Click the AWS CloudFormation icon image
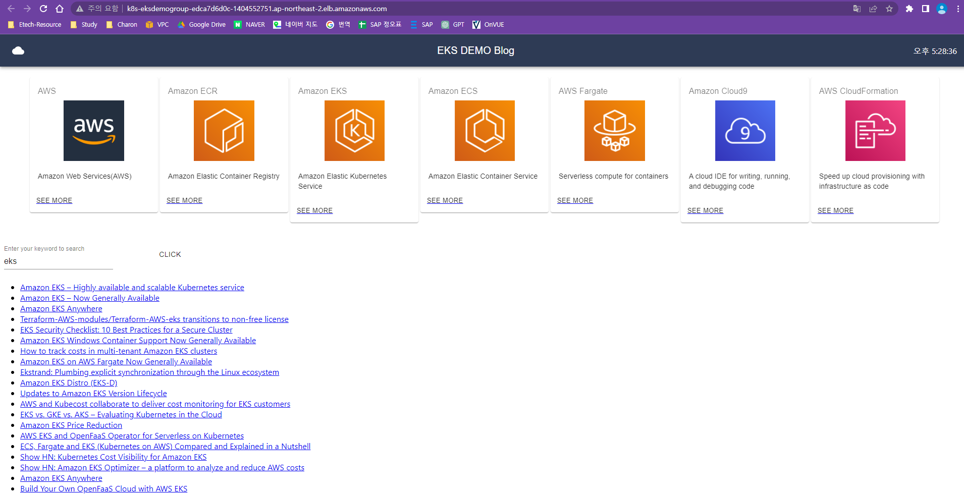 [x=875, y=131]
